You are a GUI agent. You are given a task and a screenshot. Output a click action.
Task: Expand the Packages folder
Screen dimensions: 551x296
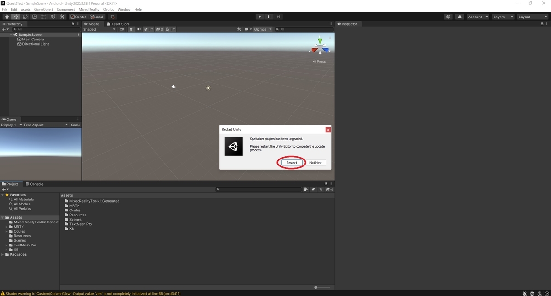pos(3,254)
